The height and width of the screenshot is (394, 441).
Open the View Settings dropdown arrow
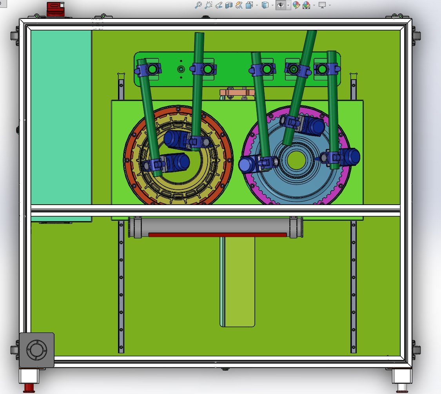click(330, 5)
